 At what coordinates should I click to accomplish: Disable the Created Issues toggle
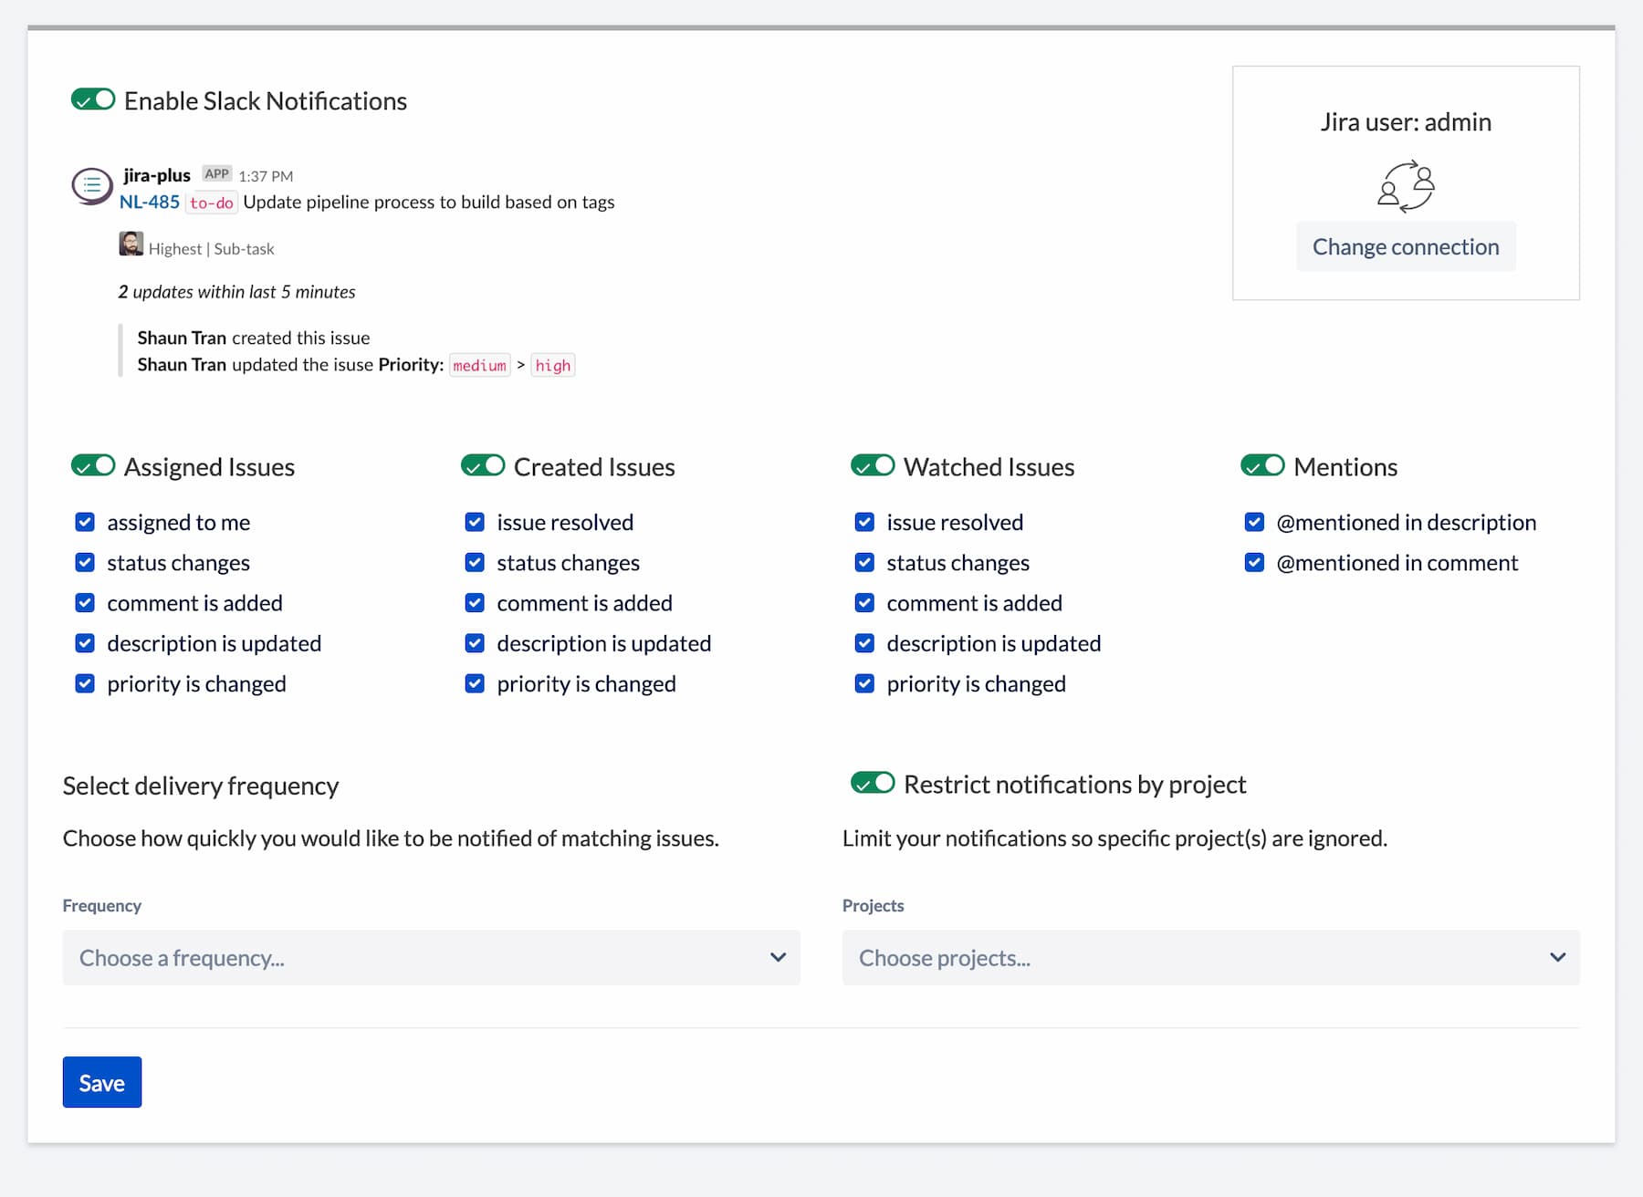point(483,466)
